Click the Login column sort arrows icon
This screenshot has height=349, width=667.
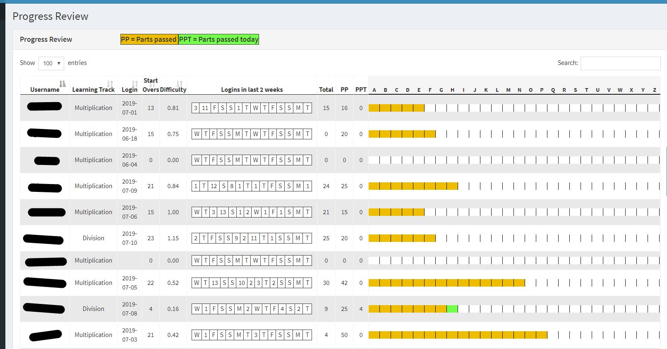135,84
